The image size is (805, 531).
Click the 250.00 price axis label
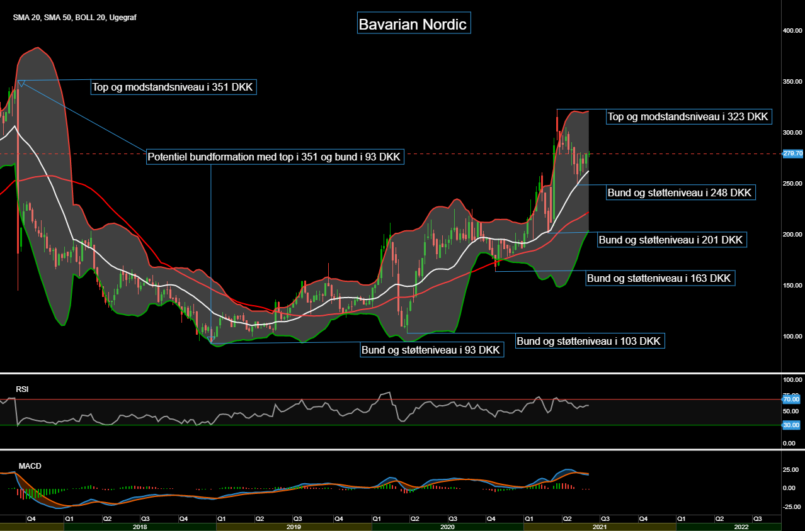click(x=792, y=183)
